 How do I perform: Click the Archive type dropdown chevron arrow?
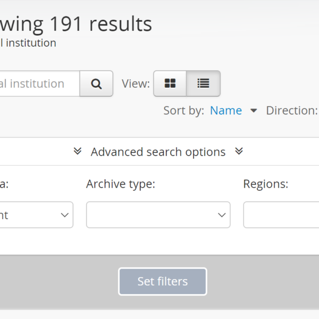coord(222,215)
